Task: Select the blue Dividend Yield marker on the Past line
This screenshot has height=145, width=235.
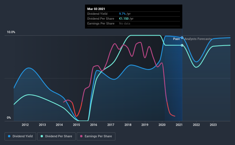Action: point(182,38)
